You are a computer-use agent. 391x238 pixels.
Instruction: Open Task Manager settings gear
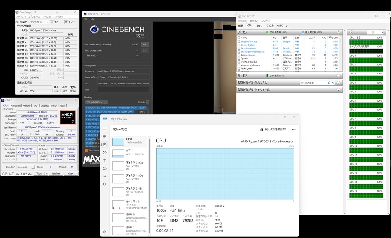point(105,232)
